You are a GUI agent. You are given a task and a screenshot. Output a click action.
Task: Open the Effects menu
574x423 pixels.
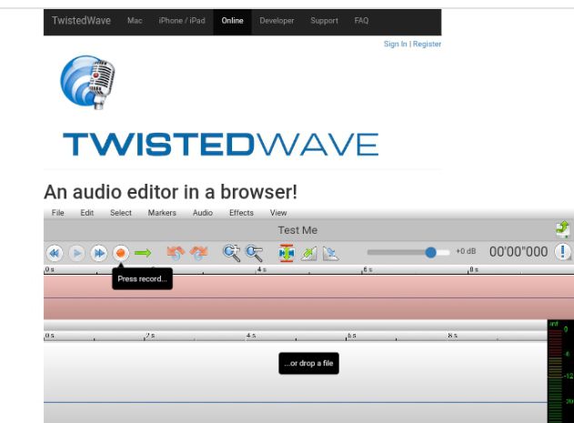[241, 213]
